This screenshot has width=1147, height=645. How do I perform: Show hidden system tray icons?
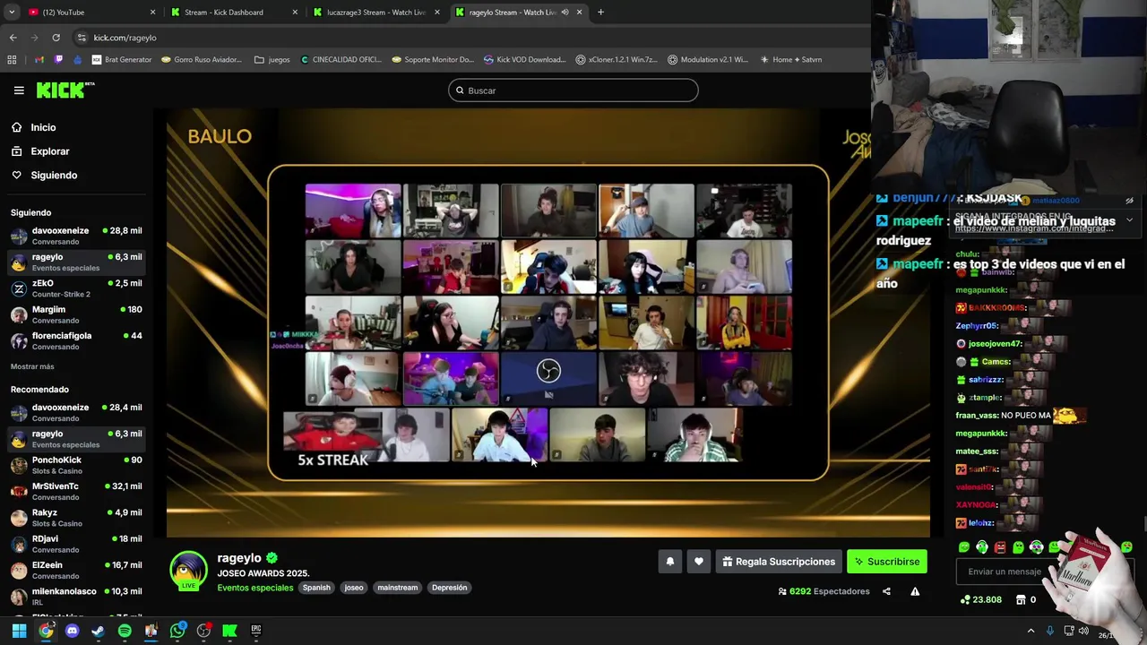(1031, 631)
